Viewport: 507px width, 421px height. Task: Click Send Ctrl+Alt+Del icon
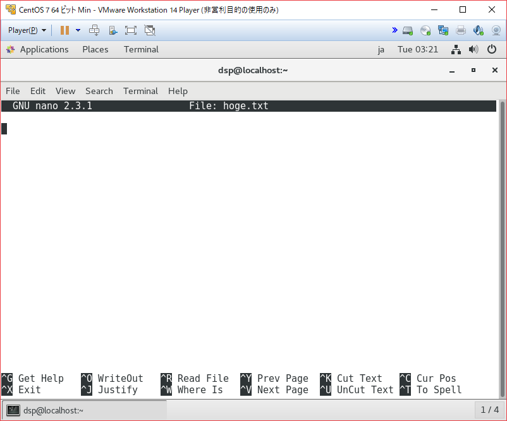pyautogui.click(x=94, y=30)
